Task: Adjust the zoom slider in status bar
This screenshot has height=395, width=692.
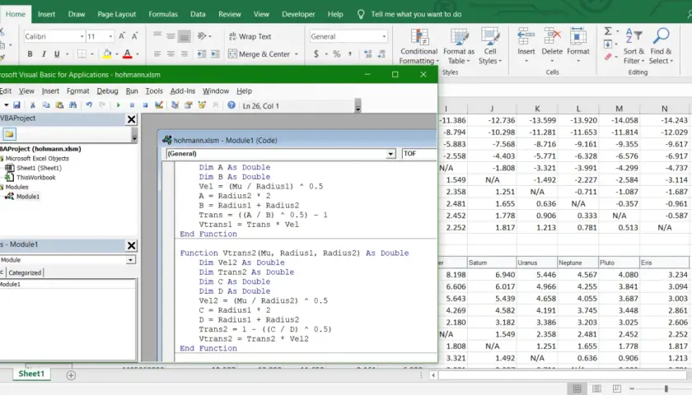Action: coord(666,388)
